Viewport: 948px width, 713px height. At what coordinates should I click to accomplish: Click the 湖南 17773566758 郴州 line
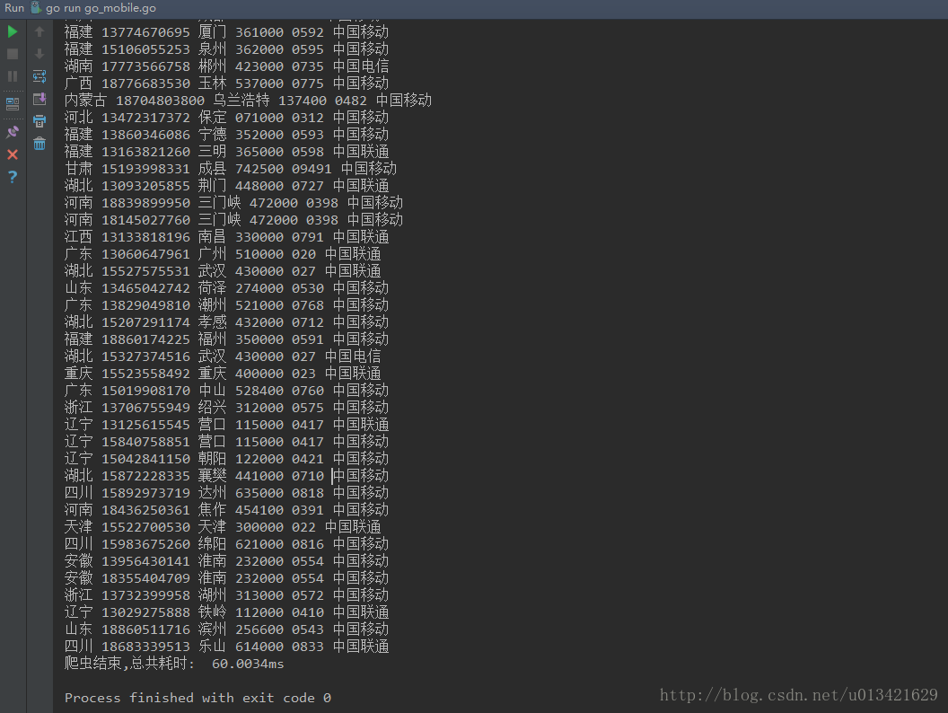226,66
